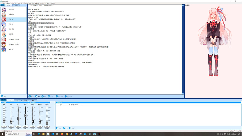Jump to start with 先頭 icon
This screenshot has height=136, width=242.
click(43, 96)
